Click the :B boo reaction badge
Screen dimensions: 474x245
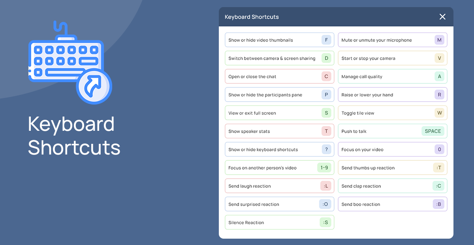pos(438,204)
